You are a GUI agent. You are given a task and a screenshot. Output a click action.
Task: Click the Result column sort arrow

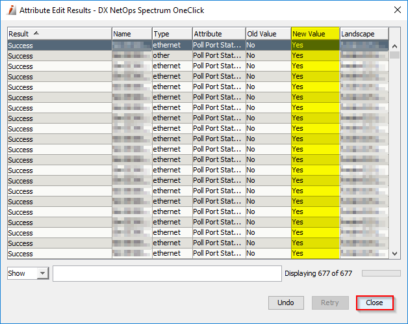click(x=36, y=33)
